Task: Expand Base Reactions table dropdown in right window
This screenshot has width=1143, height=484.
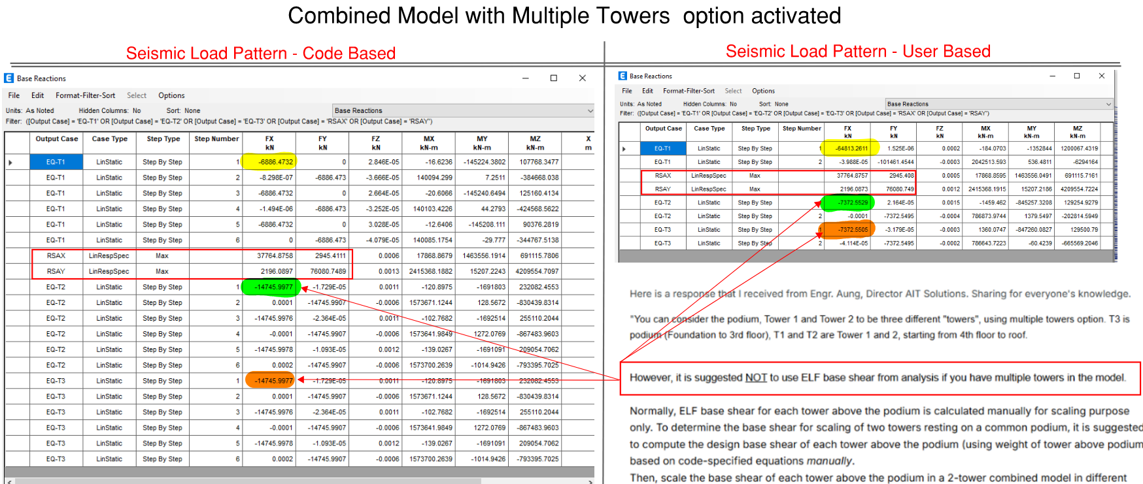Action: pos(1108,104)
